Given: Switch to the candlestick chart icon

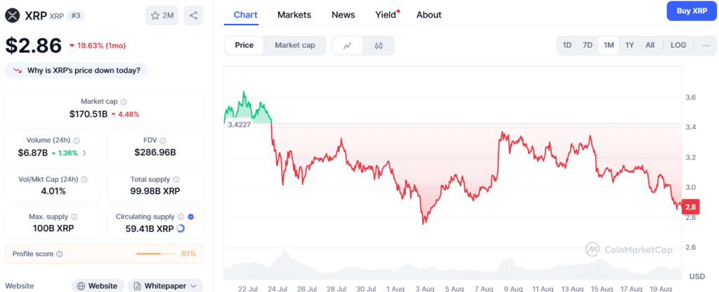Looking at the screenshot, I should click(378, 46).
